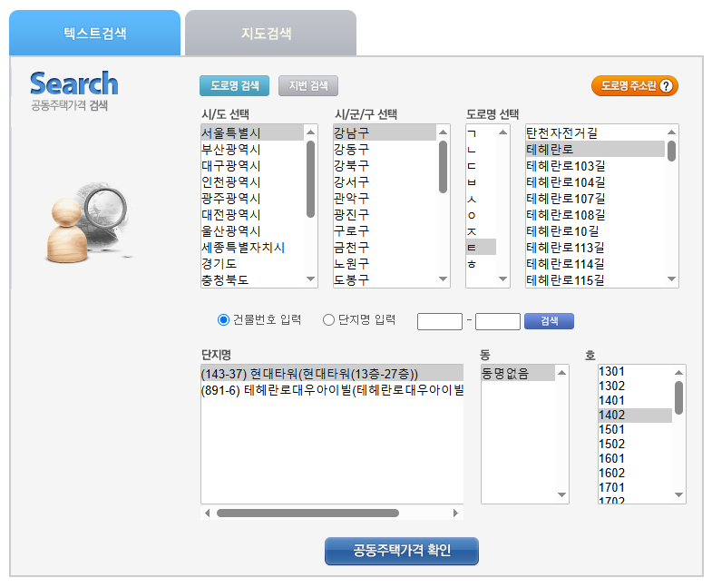Viewport: 712px width, 587px height.
Task: Select consonant ㅅ in road name filter
Action: pyautogui.click(x=481, y=198)
